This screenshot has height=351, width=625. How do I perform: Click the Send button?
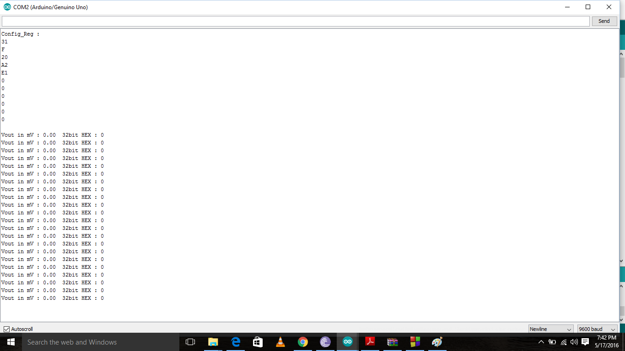click(604, 21)
